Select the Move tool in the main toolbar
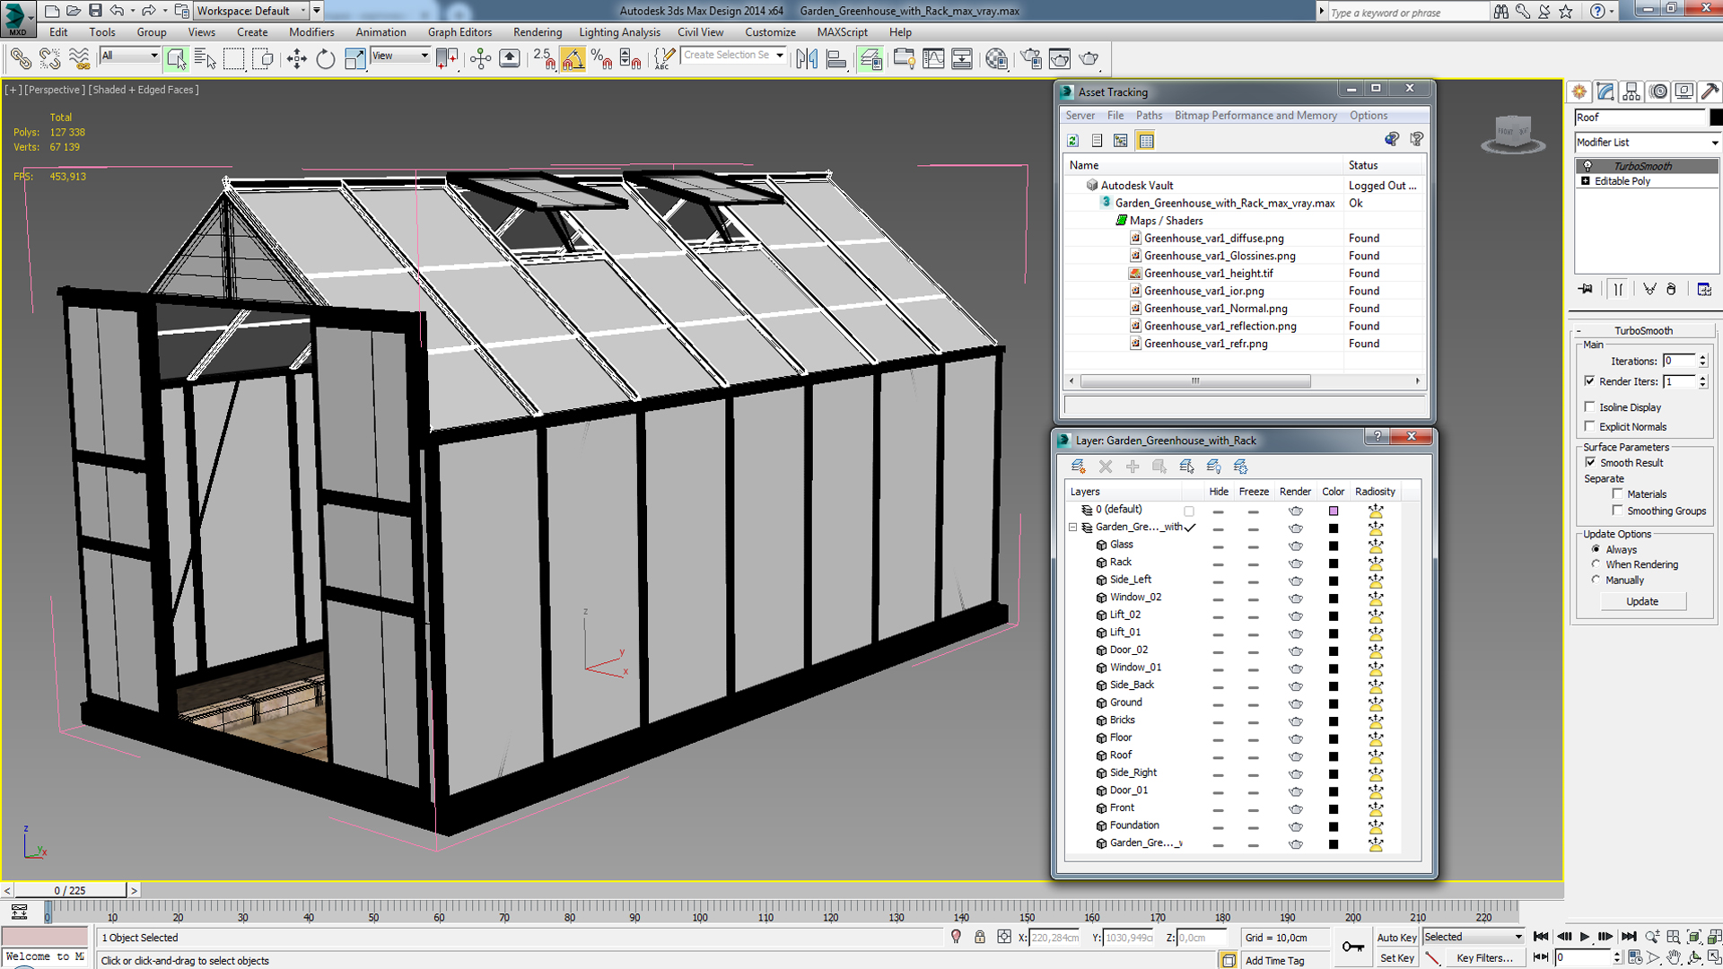 point(296,59)
